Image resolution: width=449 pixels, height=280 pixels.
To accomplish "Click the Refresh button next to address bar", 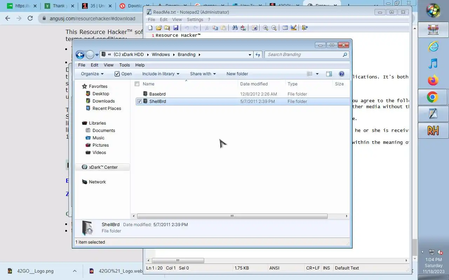I will [x=258, y=55].
